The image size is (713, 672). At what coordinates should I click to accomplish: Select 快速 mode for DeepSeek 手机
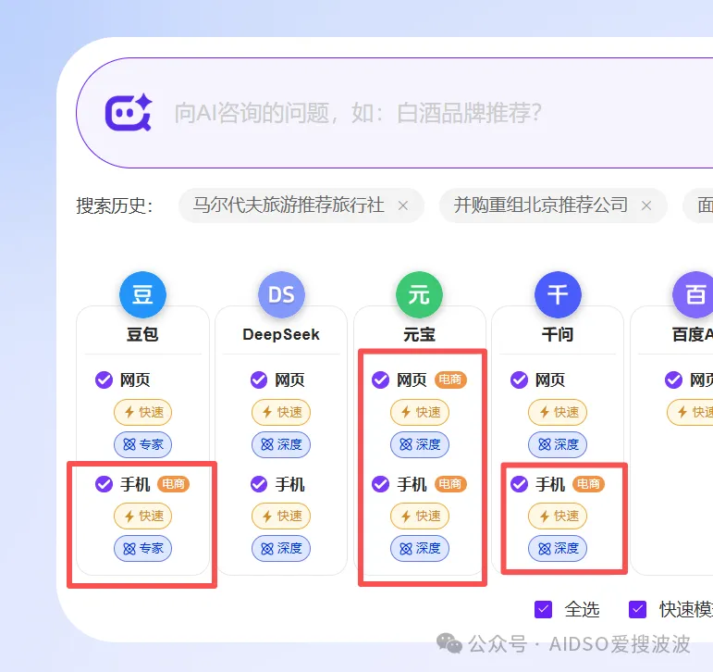(281, 516)
